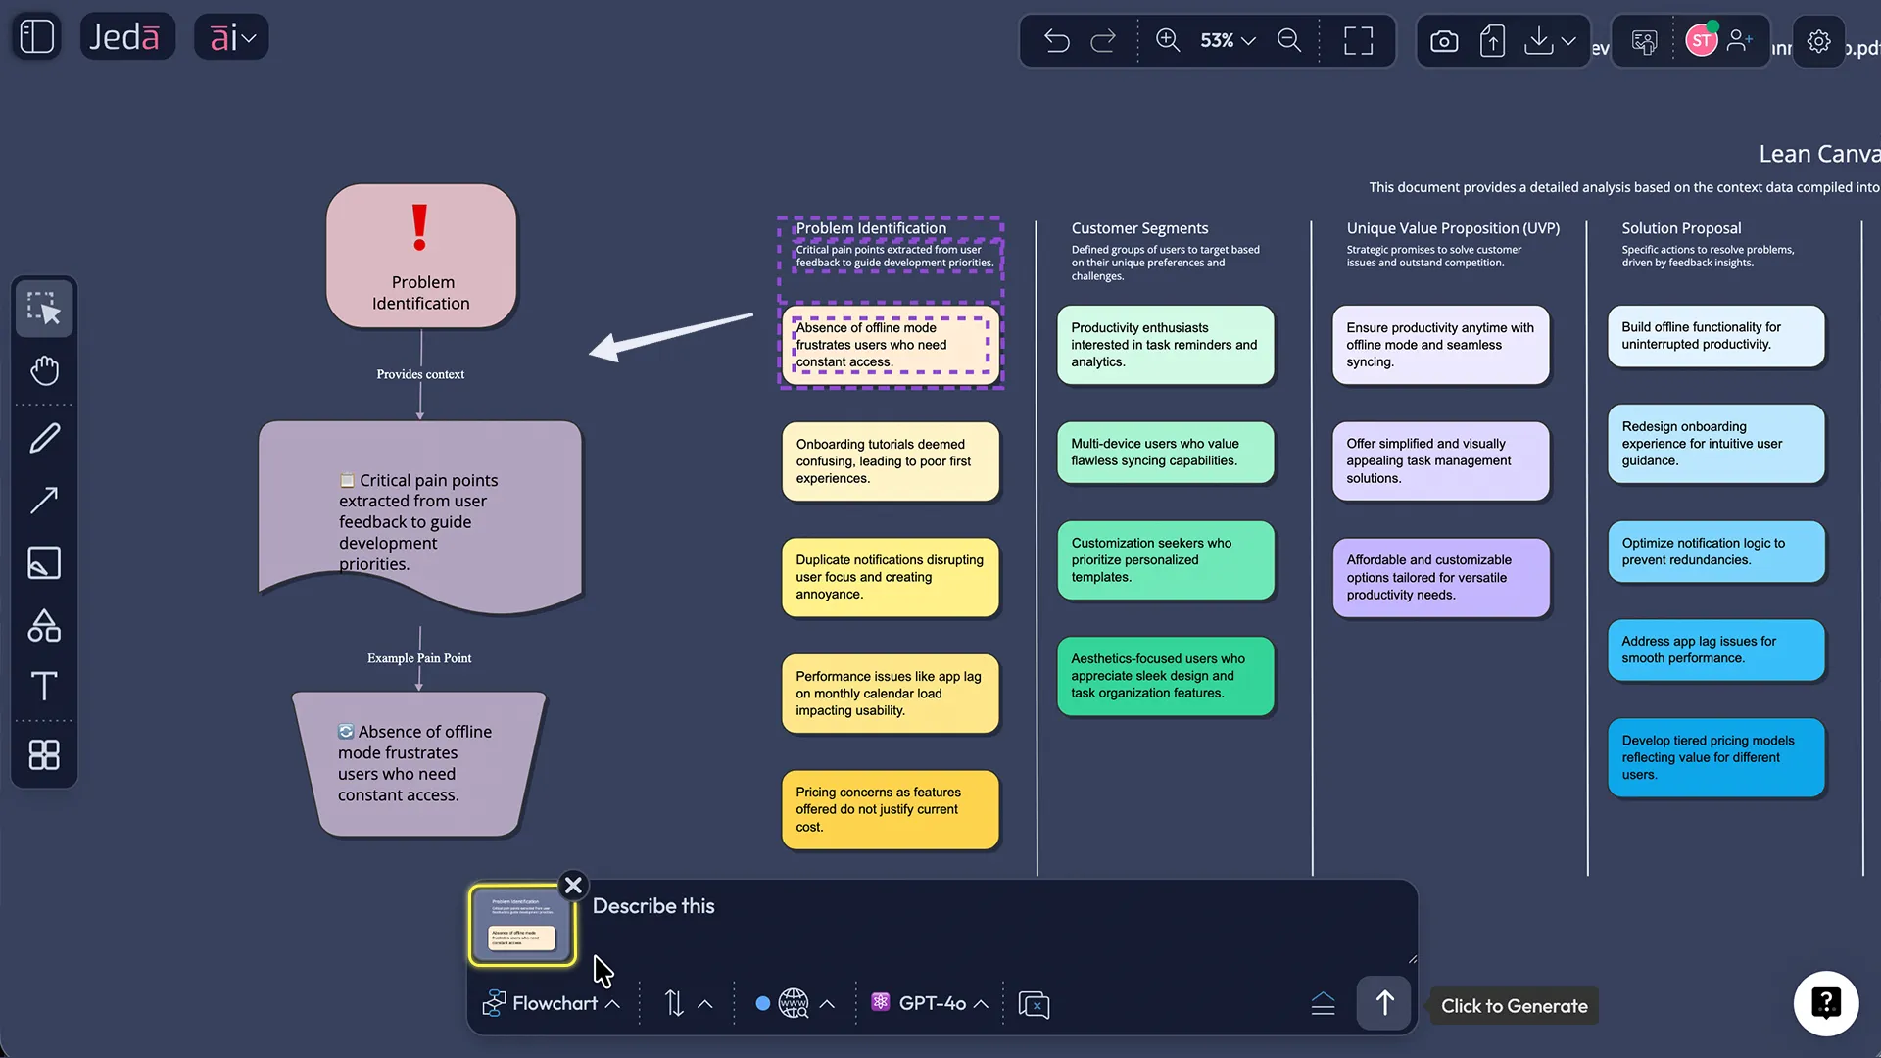Take a screenshot with the camera icon
1881x1058 pixels.
pos(1443,40)
